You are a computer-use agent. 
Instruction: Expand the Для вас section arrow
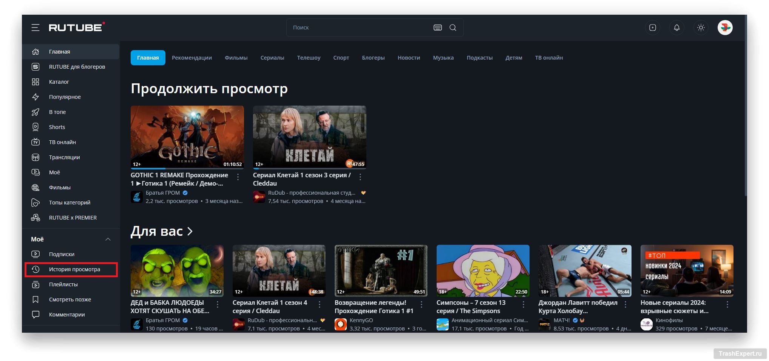tap(190, 231)
